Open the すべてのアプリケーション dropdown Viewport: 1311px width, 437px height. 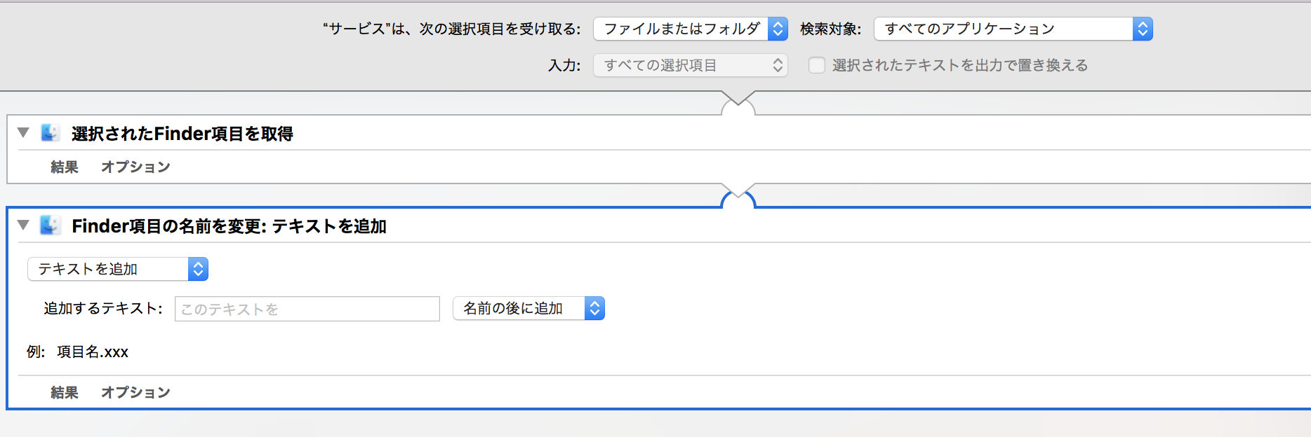1012,29
